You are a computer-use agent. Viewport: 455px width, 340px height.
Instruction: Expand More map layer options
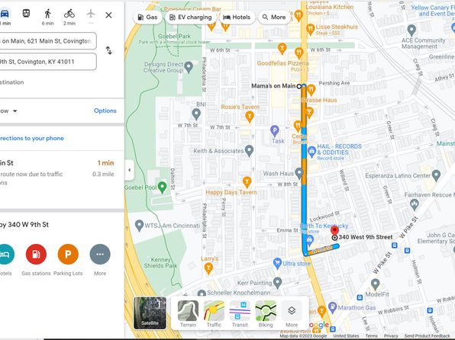pyautogui.click(x=292, y=314)
